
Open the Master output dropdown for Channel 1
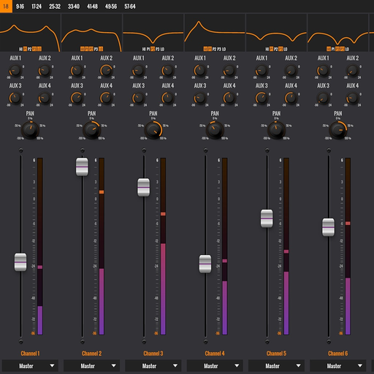[x=30, y=366]
